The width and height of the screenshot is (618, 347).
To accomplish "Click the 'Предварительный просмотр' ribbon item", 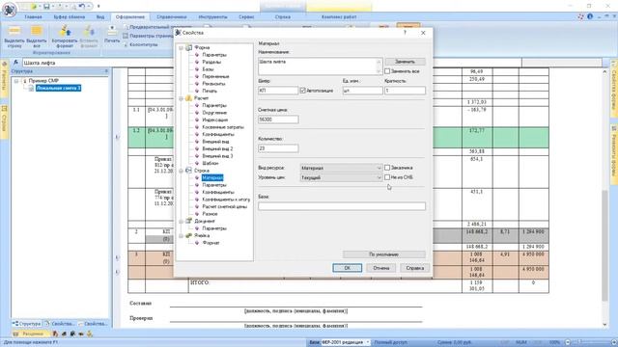I will pyautogui.click(x=152, y=27).
